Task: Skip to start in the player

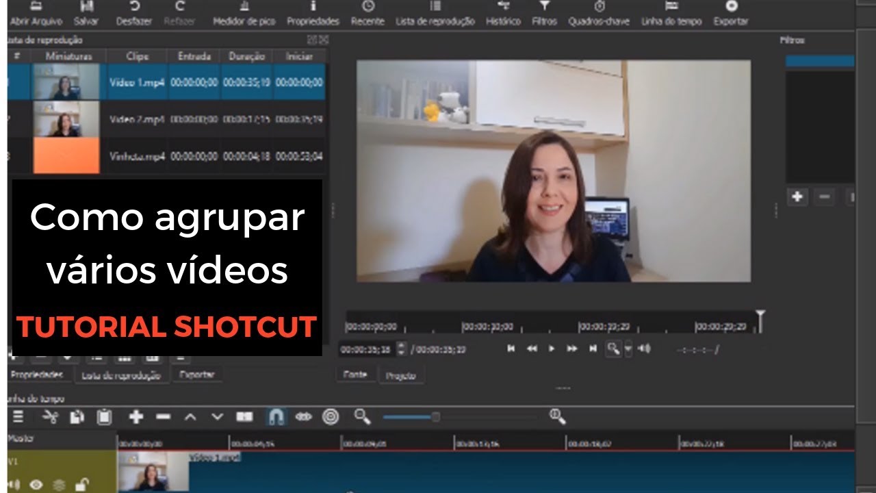Action: (x=511, y=349)
